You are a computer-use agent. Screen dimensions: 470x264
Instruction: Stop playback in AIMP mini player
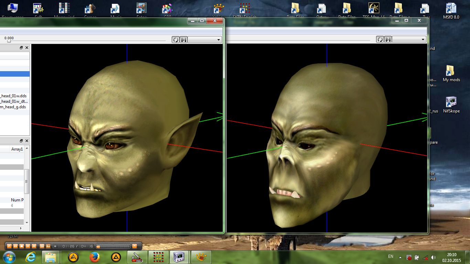click(x=22, y=246)
